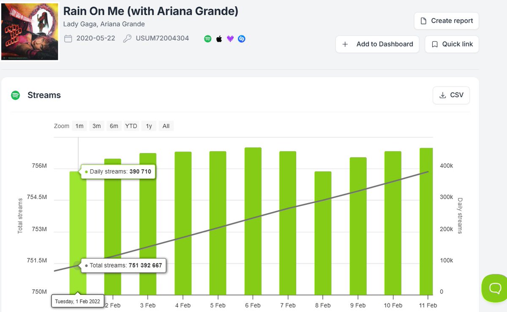Click the 5 Feb daily streams bar

point(218,223)
